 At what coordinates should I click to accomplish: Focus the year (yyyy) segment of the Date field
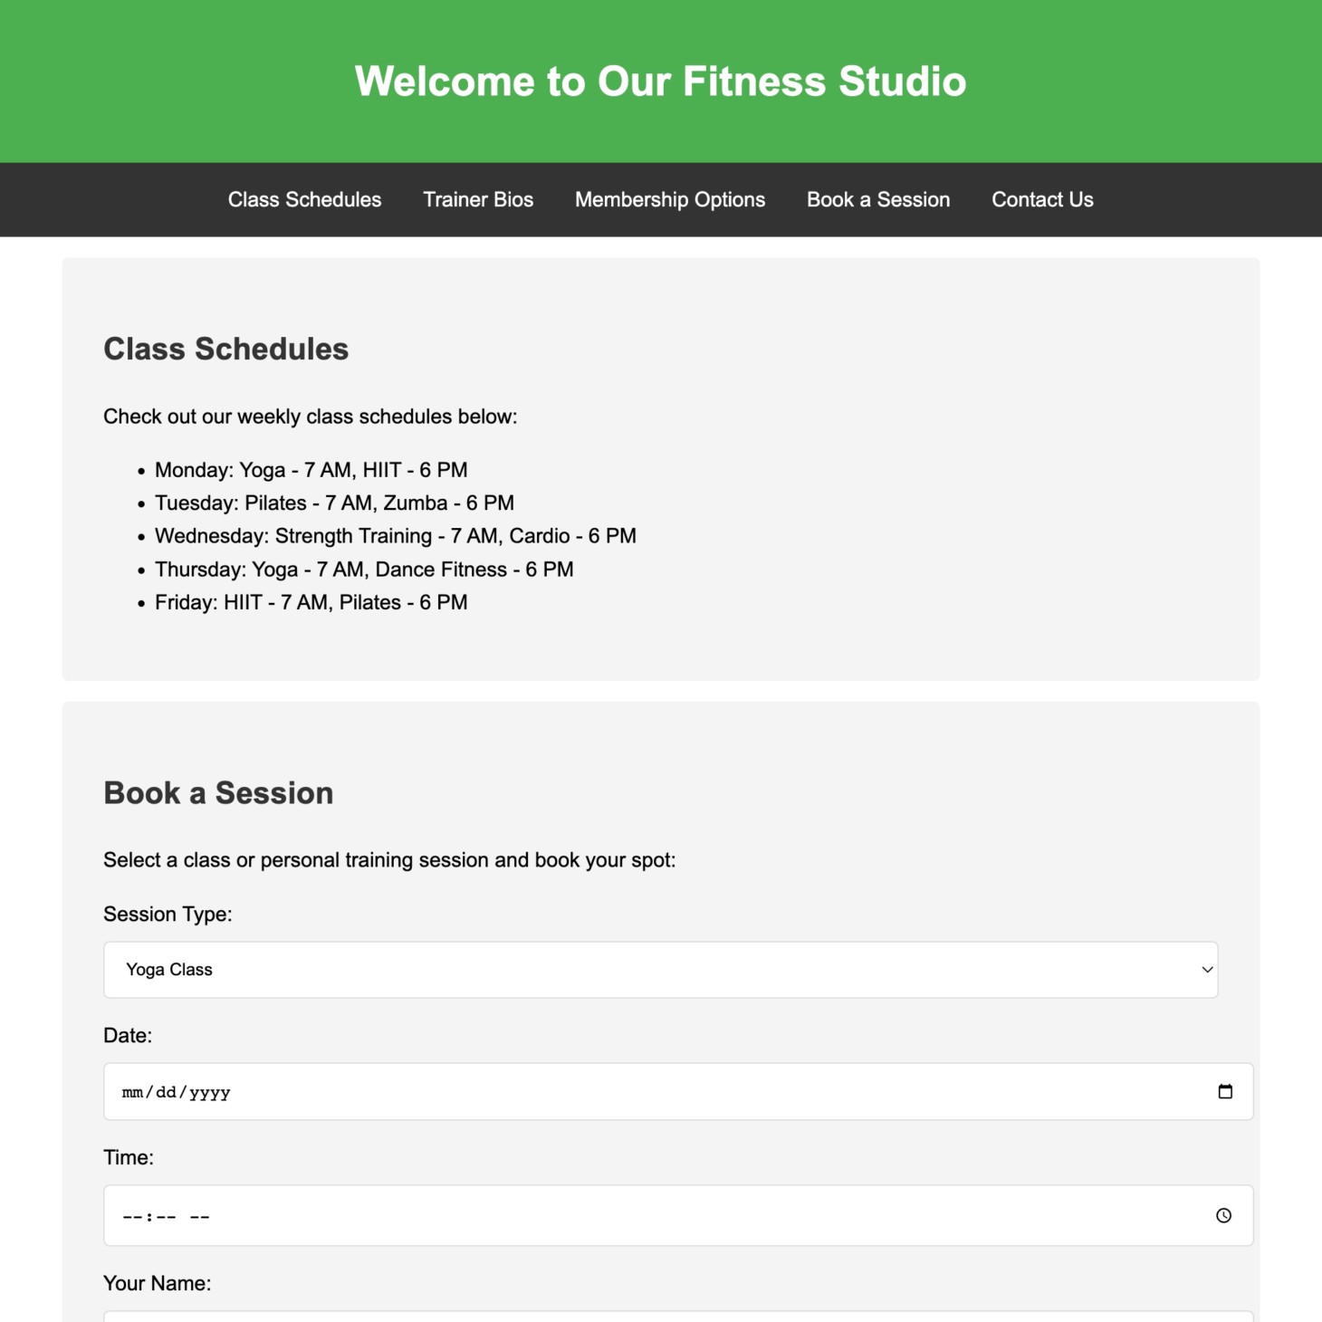click(210, 1093)
